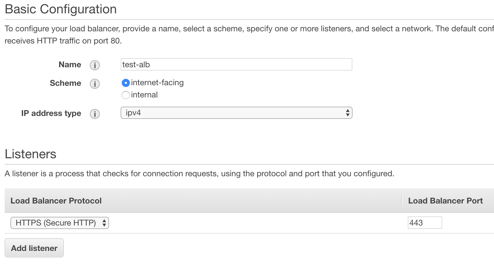This screenshot has height=269, width=494.
Task: Click the info icon next to Name
Action: [95, 65]
